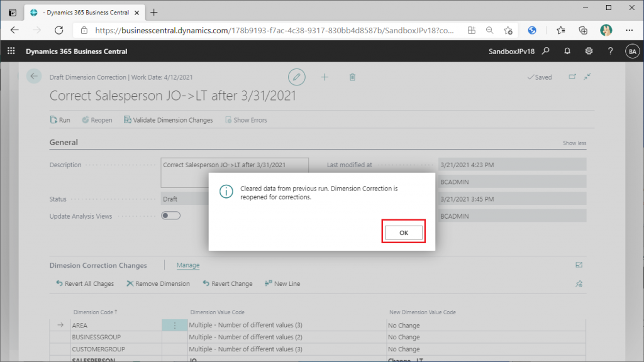Click Validate Dimension Changes
This screenshot has width=644, height=362.
tap(169, 120)
